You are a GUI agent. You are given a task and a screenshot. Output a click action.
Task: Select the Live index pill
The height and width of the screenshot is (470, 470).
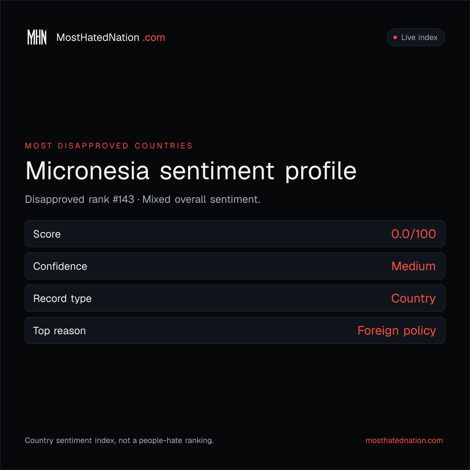[x=416, y=37]
